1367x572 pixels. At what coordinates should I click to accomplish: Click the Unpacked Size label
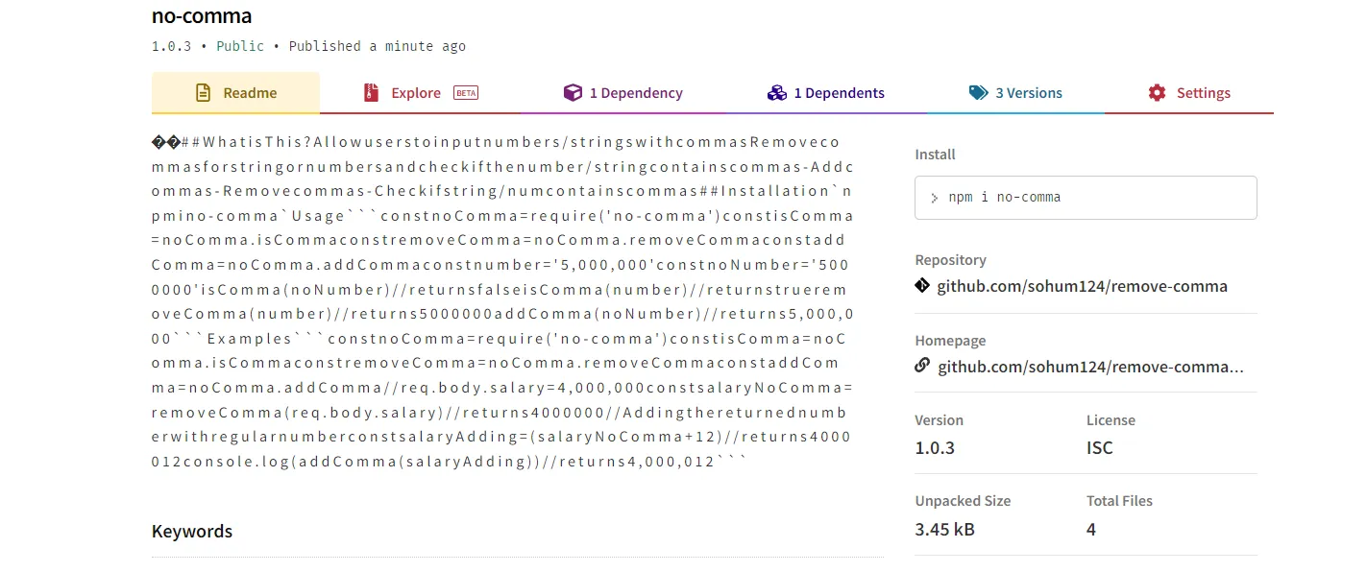[963, 501]
